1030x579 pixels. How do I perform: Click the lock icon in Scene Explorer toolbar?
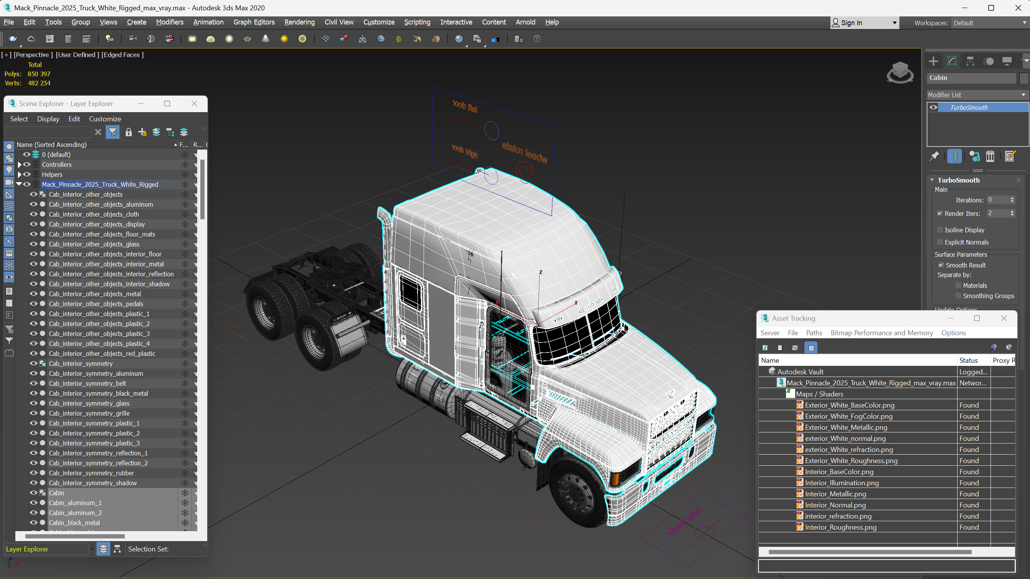128,132
